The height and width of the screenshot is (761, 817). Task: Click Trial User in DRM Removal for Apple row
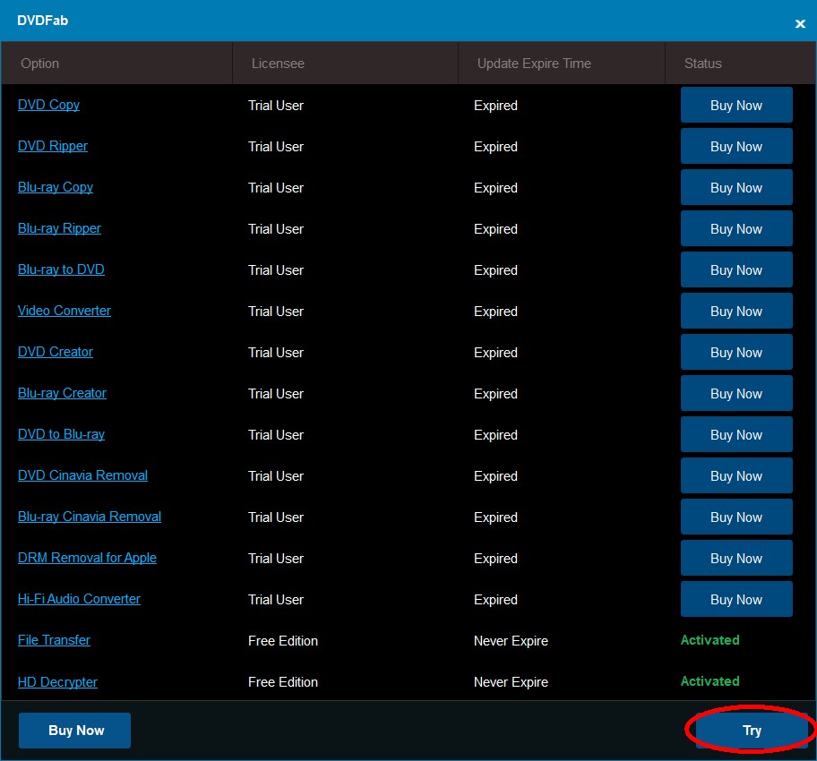[x=276, y=559]
